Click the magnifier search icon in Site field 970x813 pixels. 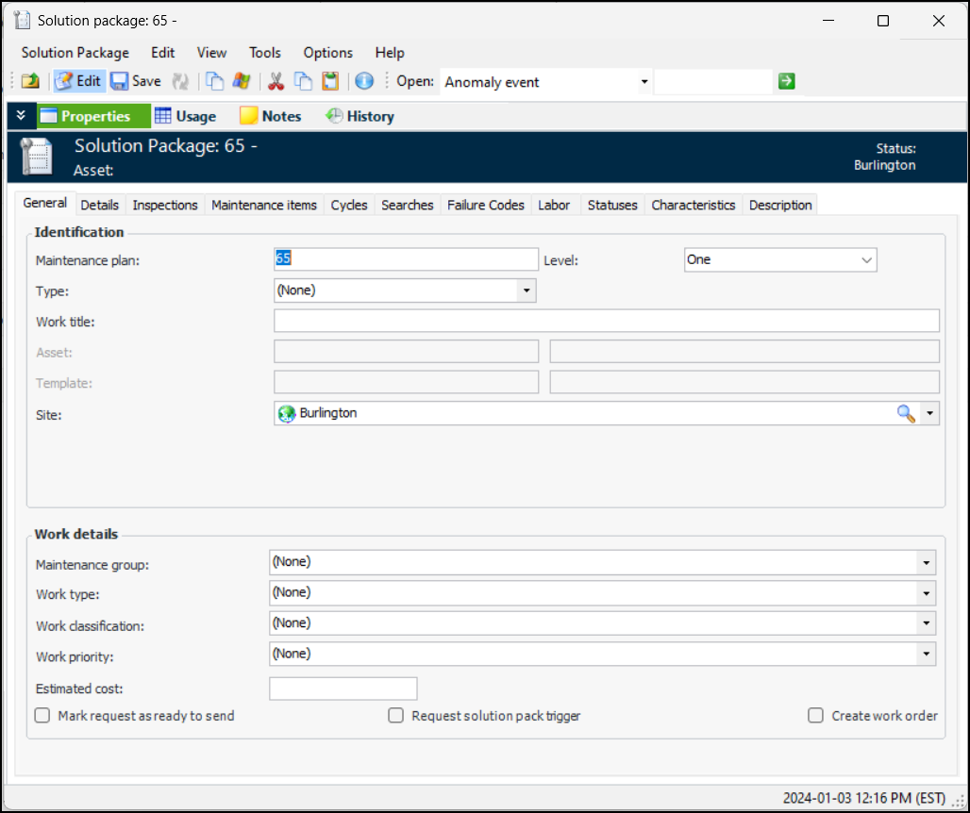tap(906, 413)
